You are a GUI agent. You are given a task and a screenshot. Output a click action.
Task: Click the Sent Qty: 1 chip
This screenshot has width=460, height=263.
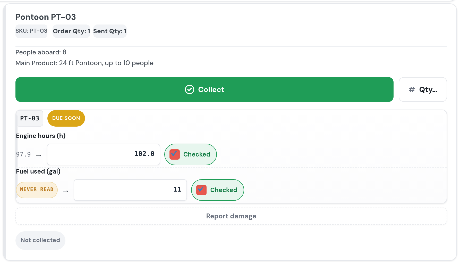pyautogui.click(x=110, y=31)
